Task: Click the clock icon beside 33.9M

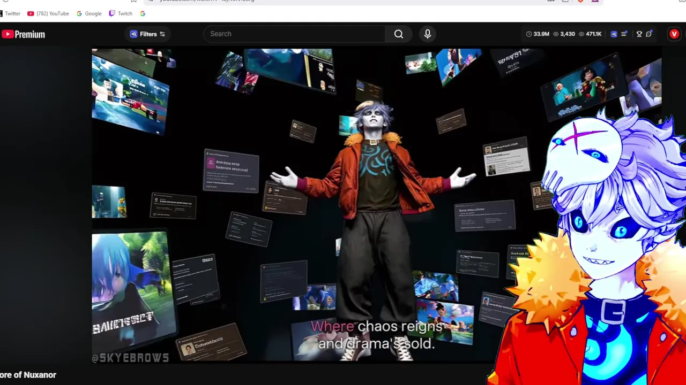Action: [529, 34]
